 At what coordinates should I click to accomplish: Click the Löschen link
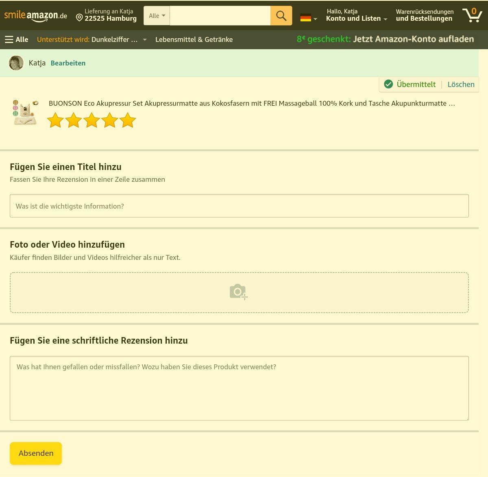pyautogui.click(x=461, y=85)
